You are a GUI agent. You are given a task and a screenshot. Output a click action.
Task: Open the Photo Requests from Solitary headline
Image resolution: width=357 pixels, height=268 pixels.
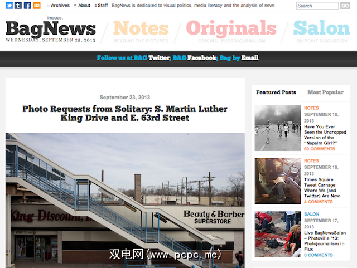tap(125, 113)
